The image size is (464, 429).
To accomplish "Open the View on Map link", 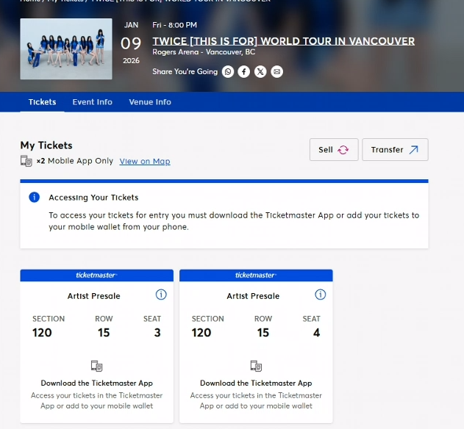I will click(x=145, y=162).
